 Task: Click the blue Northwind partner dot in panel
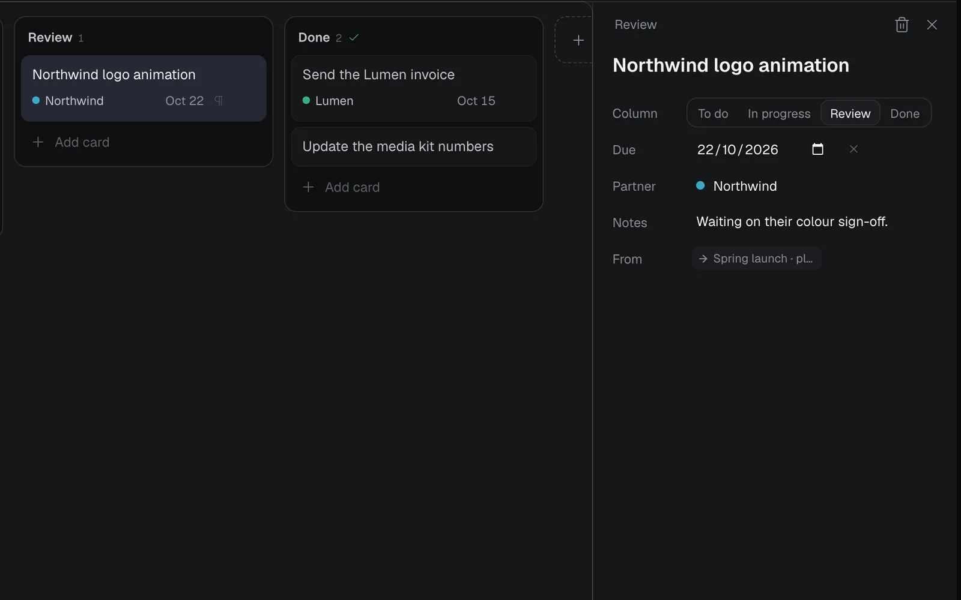click(x=700, y=186)
